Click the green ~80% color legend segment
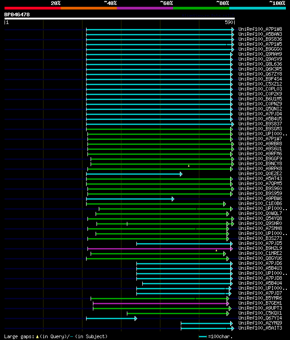The image size is (290, 340). 201,8
